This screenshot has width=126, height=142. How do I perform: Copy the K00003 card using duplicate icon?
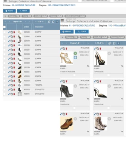[x=98, y=114]
